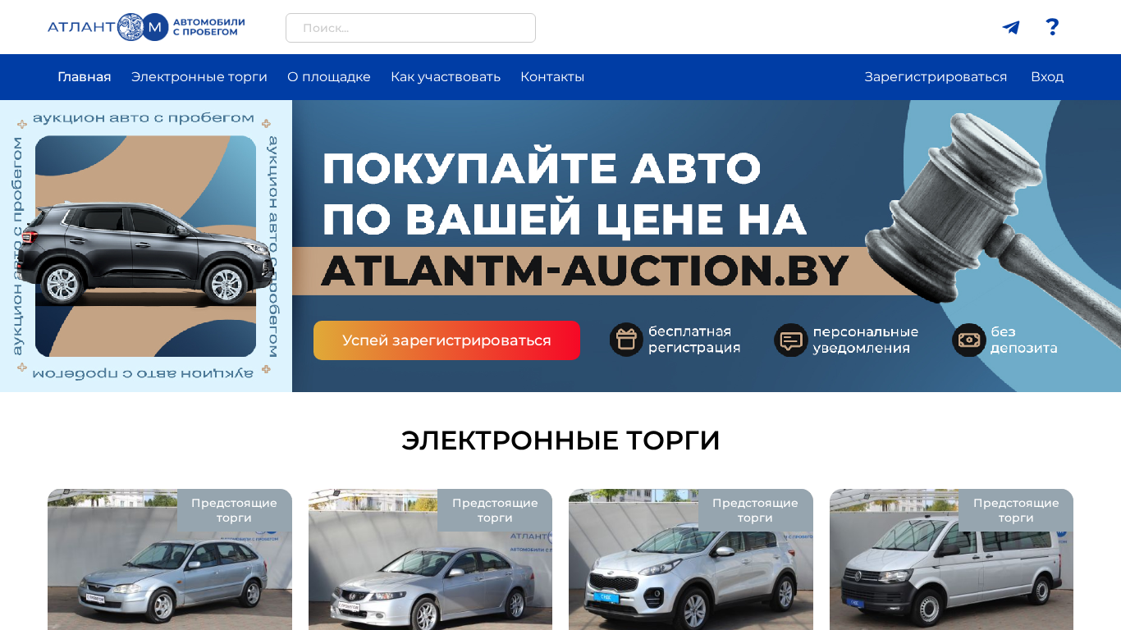
Task: Click the banknote no-deposit icon
Action: pyautogui.click(x=969, y=340)
